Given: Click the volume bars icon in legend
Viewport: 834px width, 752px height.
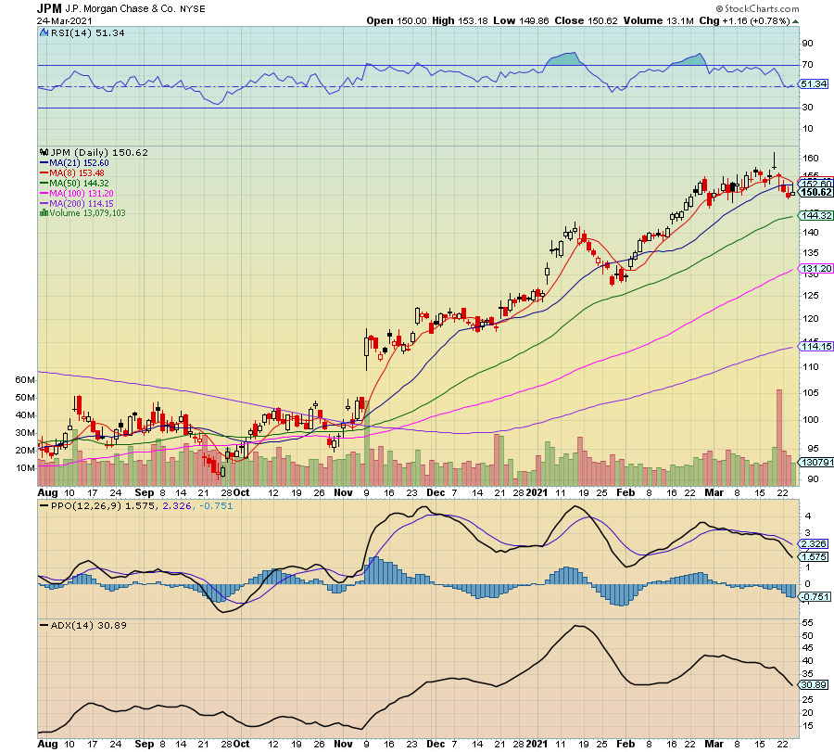Looking at the screenshot, I should (x=44, y=213).
